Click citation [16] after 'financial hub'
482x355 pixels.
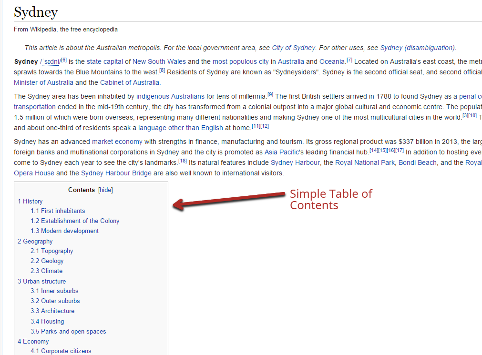391,150
